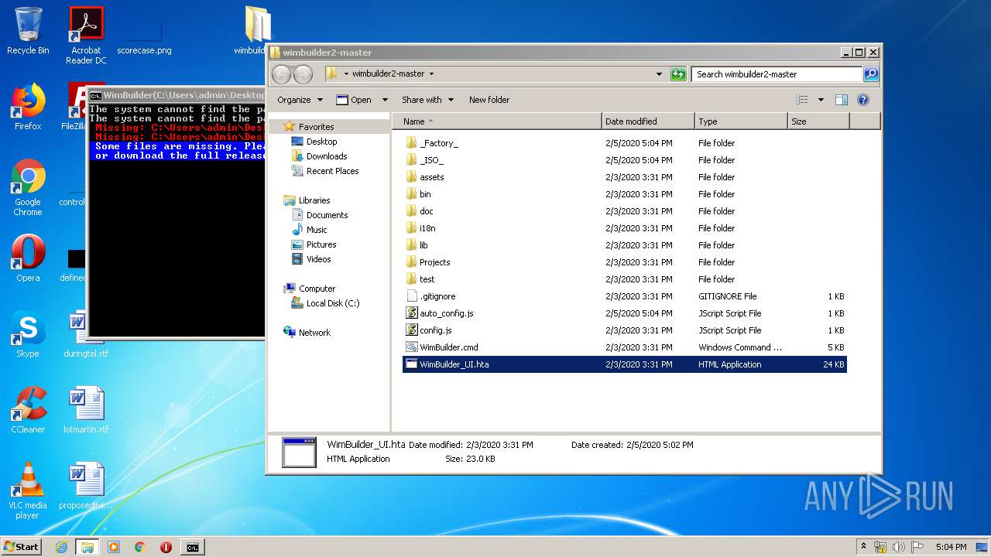Open Pictures library
991x557 pixels.
[321, 244]
